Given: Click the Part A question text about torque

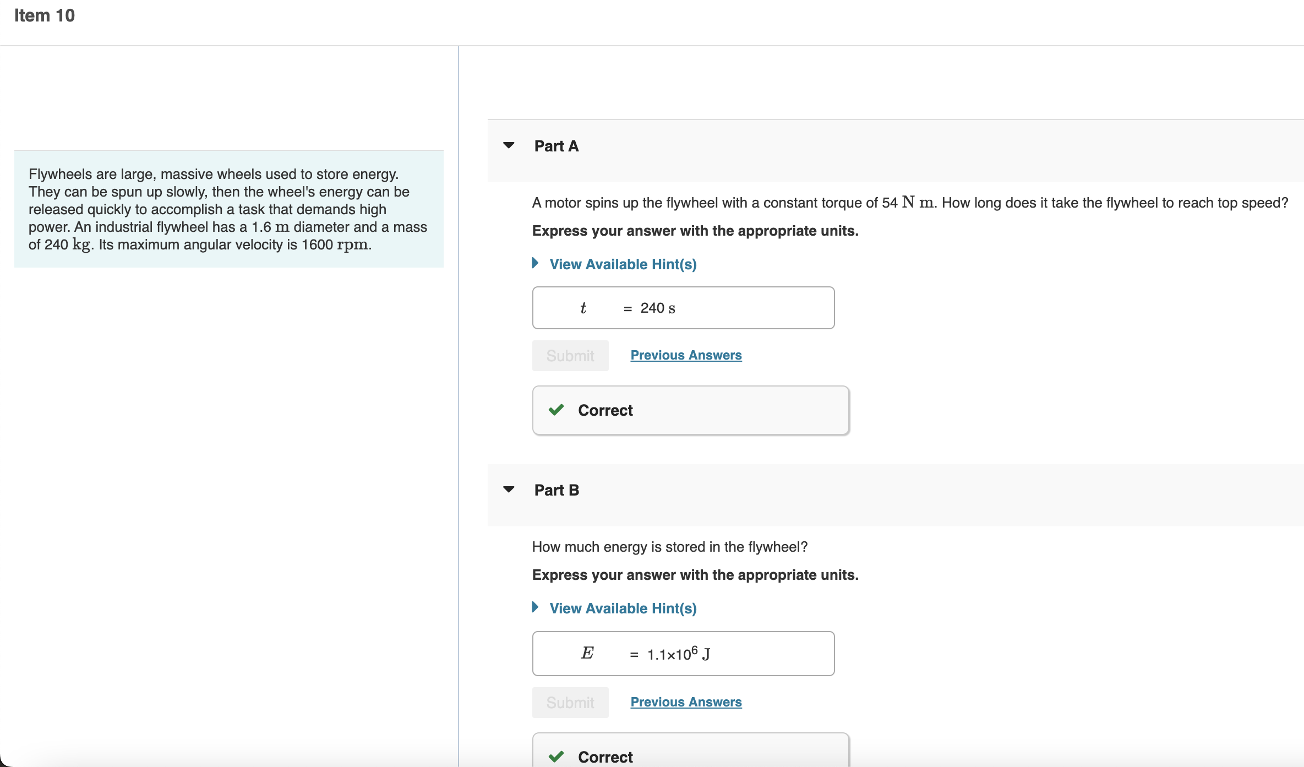Looking at the screenshot, I should pyautogui.click(x=909, y=203).
